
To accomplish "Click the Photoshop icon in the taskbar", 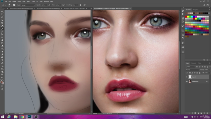I will (29, 117).
